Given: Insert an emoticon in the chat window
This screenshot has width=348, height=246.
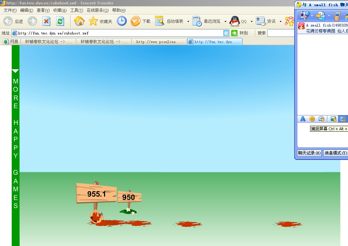Looking at the screenshot, I should click(x=312, y=119).
